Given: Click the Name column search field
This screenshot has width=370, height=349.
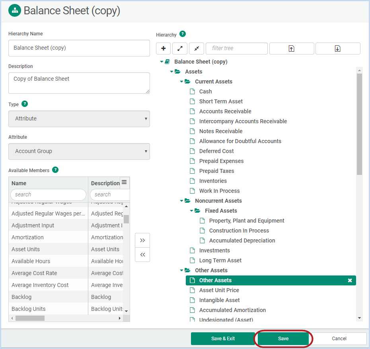Looking at the screenshot, I should tap(49, 194).
